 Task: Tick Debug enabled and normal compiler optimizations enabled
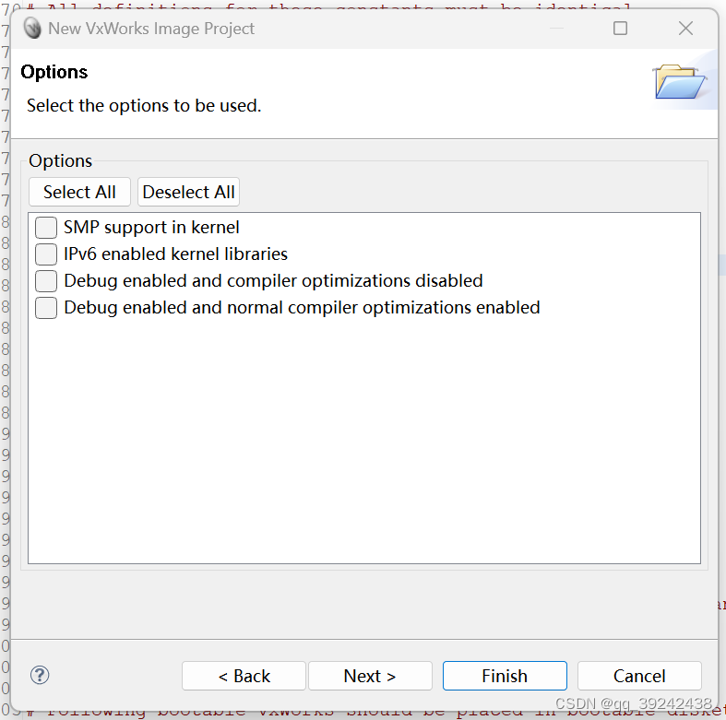pyautogui.click(x=46, y=308)
